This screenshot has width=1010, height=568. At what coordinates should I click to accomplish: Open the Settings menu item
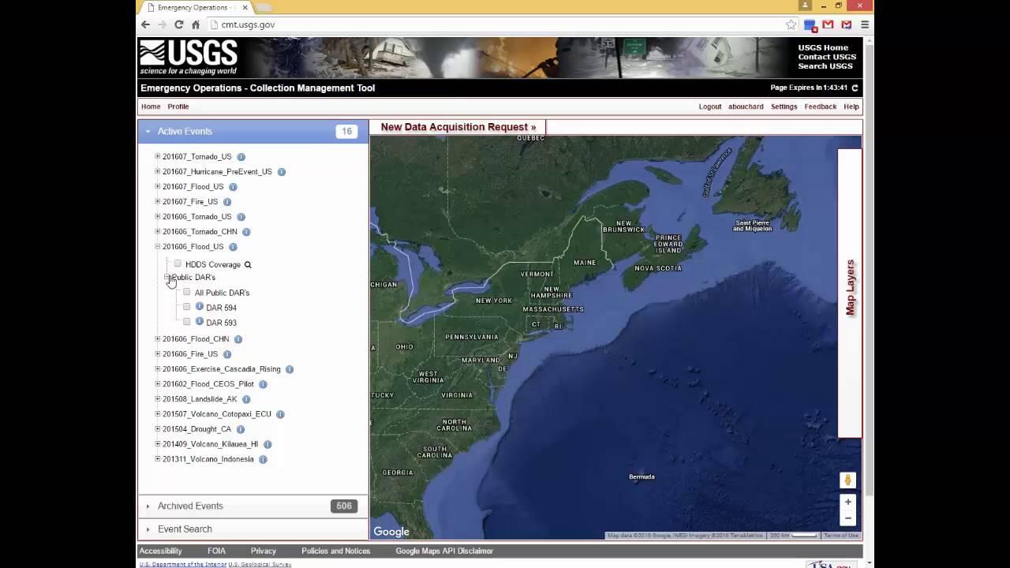tap(784, 106)
